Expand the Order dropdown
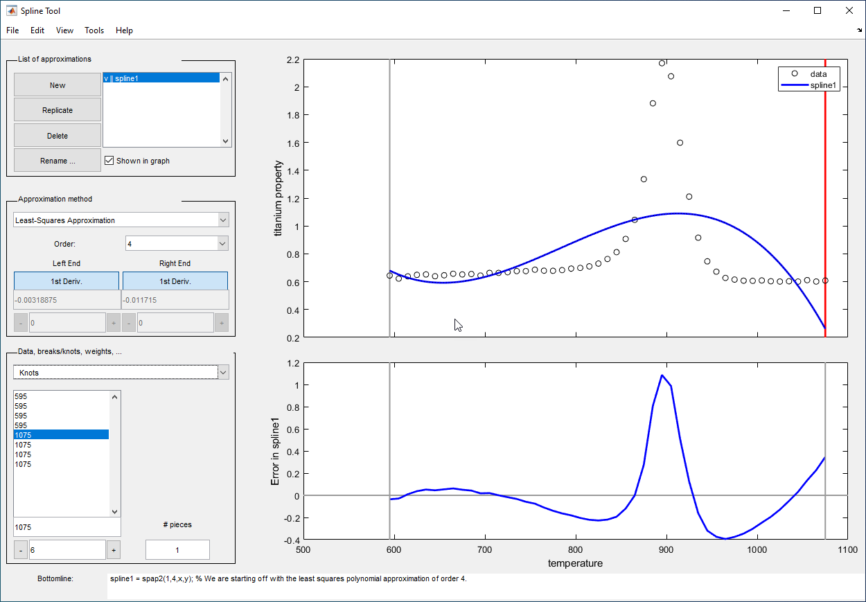Screen dimensions: 866x602 pyautogui.click(x=177, y=243)
